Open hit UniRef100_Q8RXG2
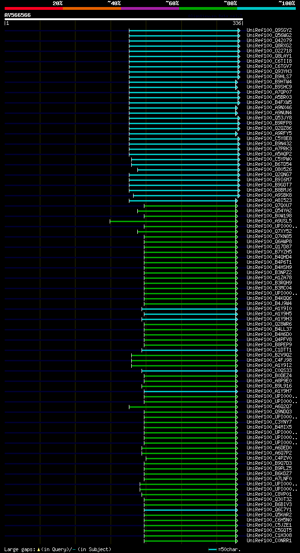Viewport: 300px width, 553px height. coord(269,46)
